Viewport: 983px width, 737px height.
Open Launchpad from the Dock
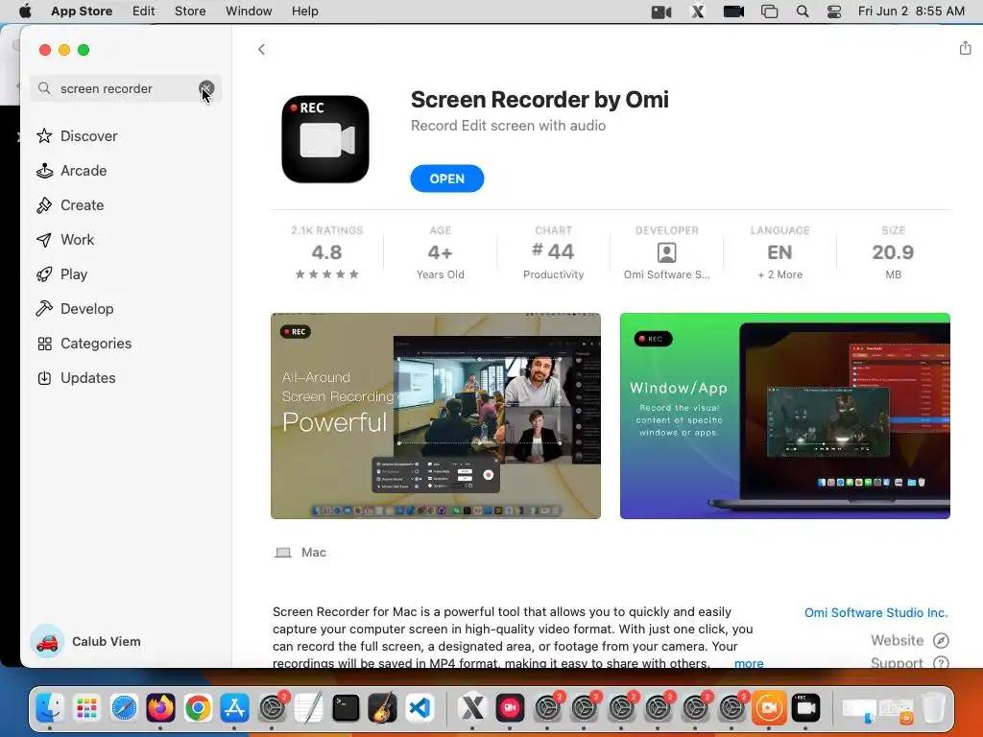point(86,708)
